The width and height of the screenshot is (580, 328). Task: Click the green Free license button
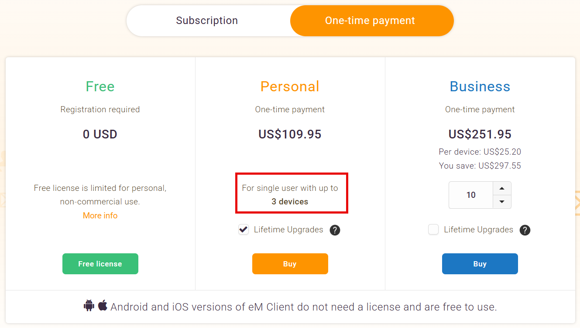[100, 264]
